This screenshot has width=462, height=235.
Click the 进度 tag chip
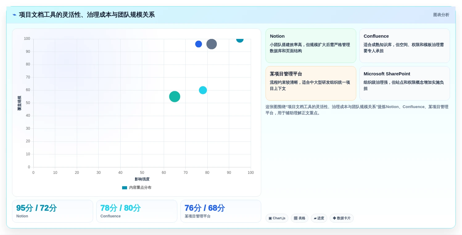[319, 218]
